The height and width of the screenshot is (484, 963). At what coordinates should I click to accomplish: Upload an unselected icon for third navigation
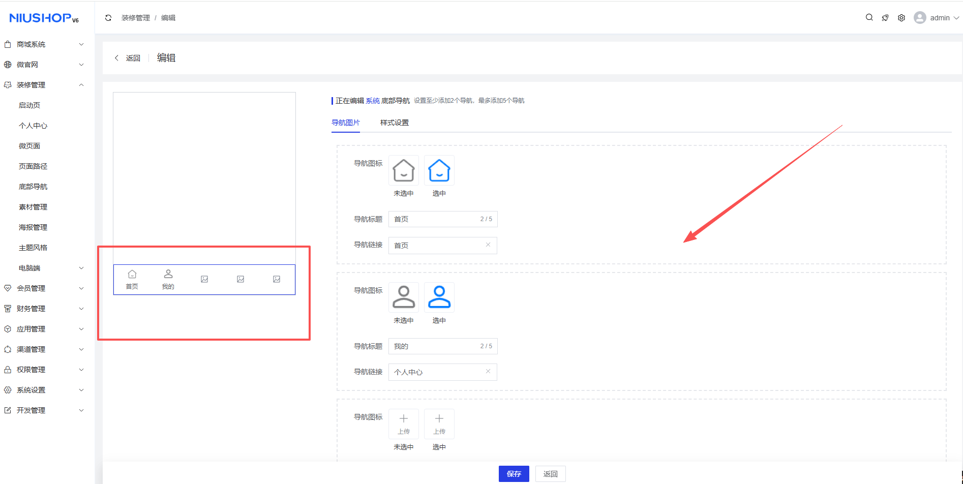coord(403,424)
